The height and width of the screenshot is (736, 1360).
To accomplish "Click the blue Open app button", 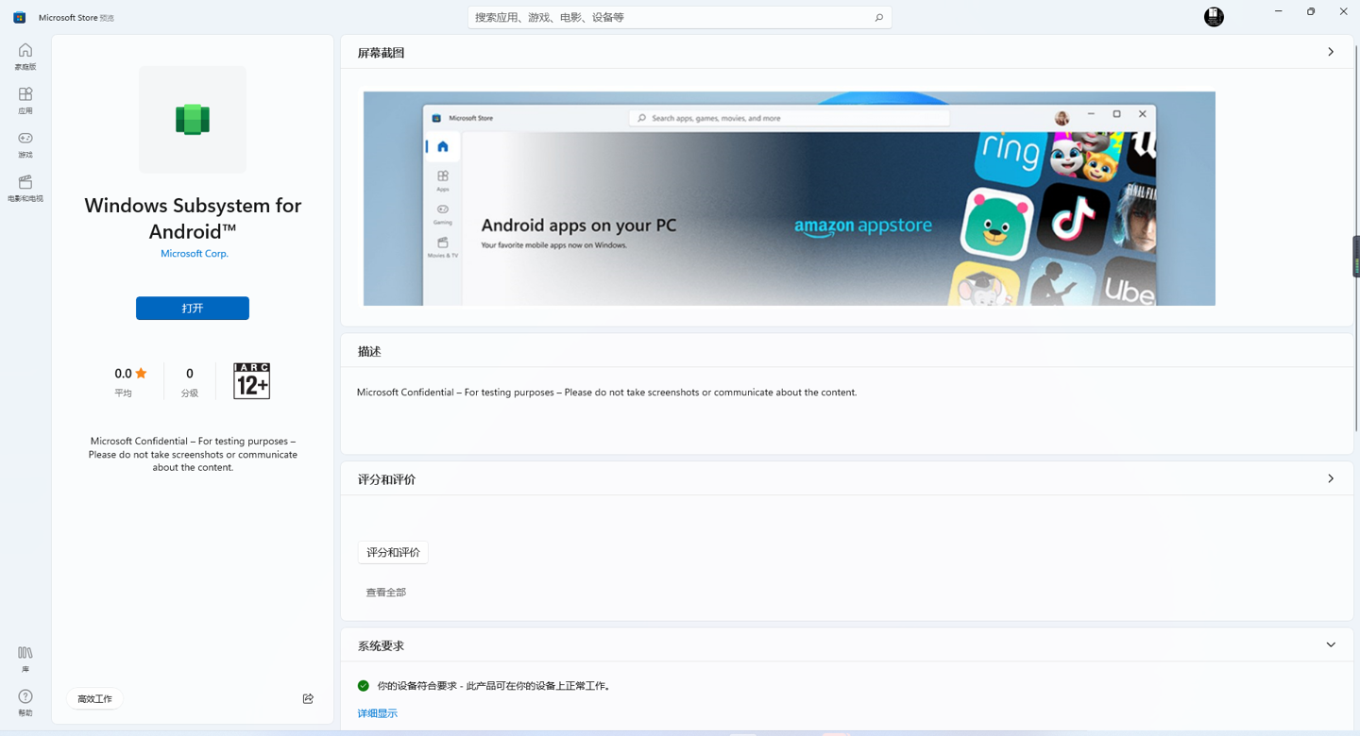I will pos(193,308).
